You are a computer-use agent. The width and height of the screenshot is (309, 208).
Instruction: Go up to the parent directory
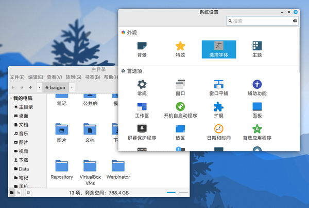(x=30, y=87)
